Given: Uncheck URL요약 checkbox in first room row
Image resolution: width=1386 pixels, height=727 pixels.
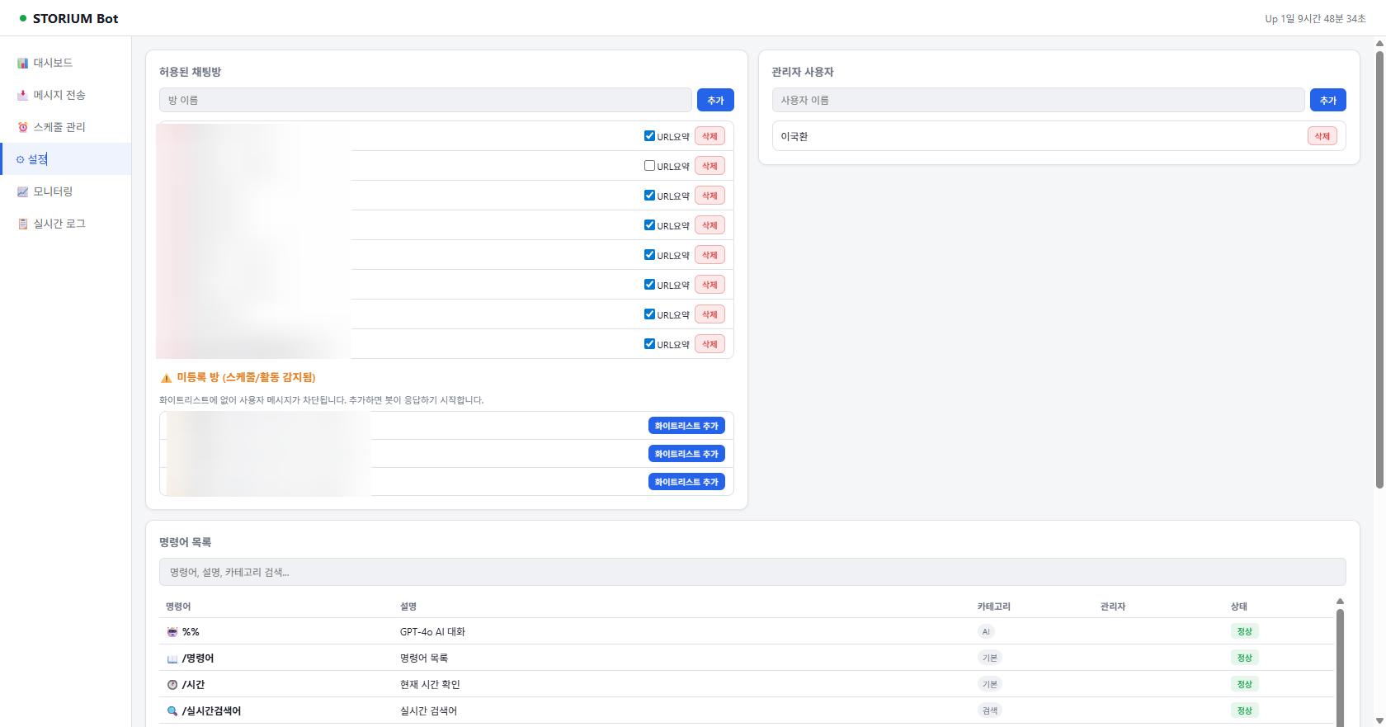Looking at the screenshot, I should [x=649, y=136].
